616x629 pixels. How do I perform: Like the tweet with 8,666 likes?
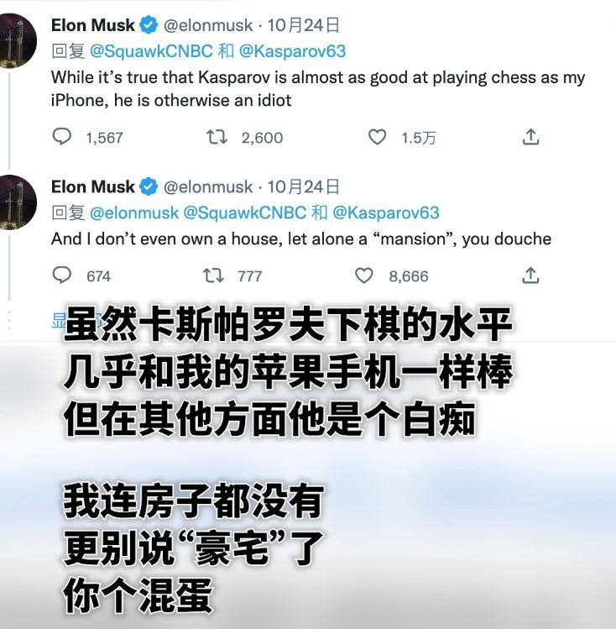pyautogui.click(x=364, y=275)
